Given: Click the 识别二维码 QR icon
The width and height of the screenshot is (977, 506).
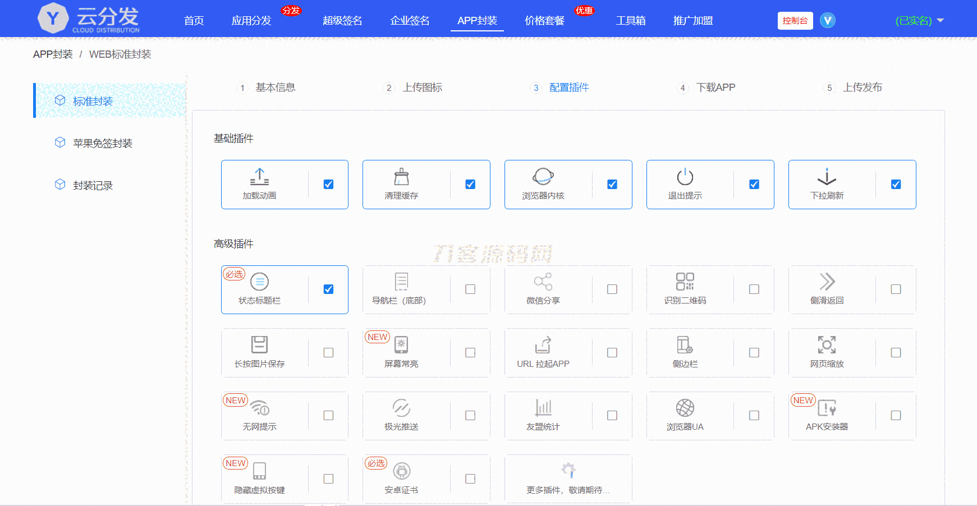Looking at the screenshot, I should [x=685, y=282].
